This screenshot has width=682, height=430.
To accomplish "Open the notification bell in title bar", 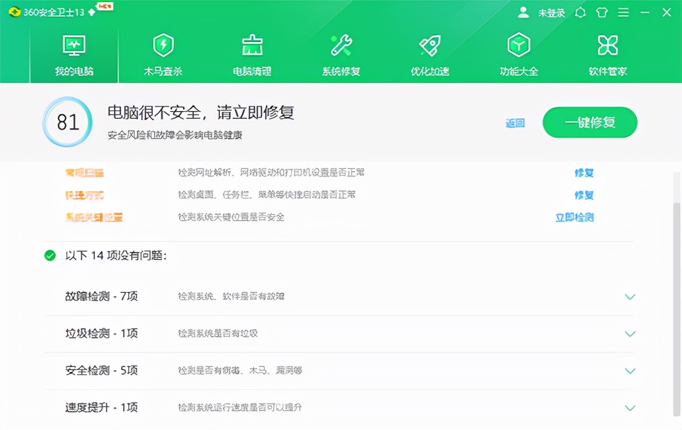I will (x=580, y=12).
